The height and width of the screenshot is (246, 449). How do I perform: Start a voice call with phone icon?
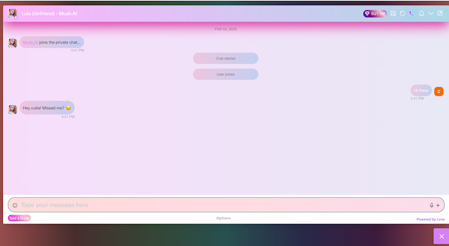(x=412, y=13)
